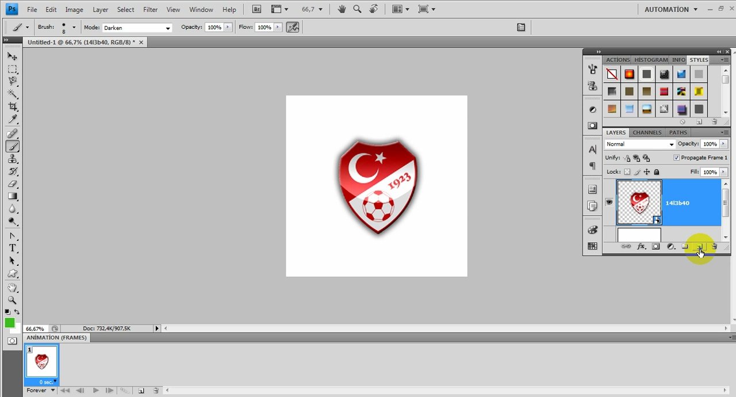Select the Custom Shape tool
736x397 pixels.
click(12, 274)
